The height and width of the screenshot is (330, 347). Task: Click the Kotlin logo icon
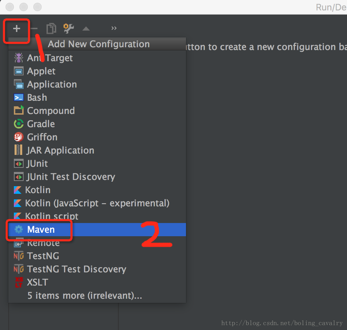[x=18, y=190]
